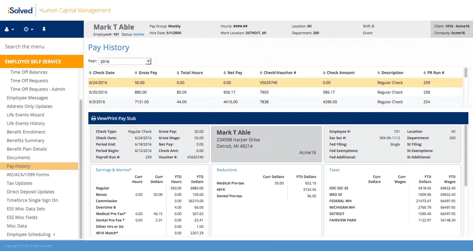Image resolution: width=473 pixels, height=251 pixels.
Task: Click the sort arrows icon on Check Date
Action: tap(90, 73)
